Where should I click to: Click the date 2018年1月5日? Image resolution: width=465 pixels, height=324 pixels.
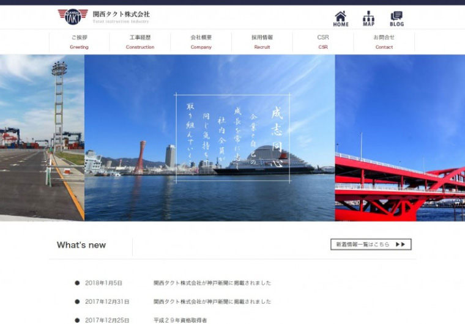click(103, 283)
